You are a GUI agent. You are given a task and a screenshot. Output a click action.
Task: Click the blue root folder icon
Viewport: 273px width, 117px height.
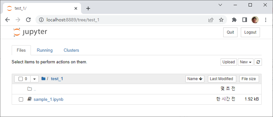(43, 79)
